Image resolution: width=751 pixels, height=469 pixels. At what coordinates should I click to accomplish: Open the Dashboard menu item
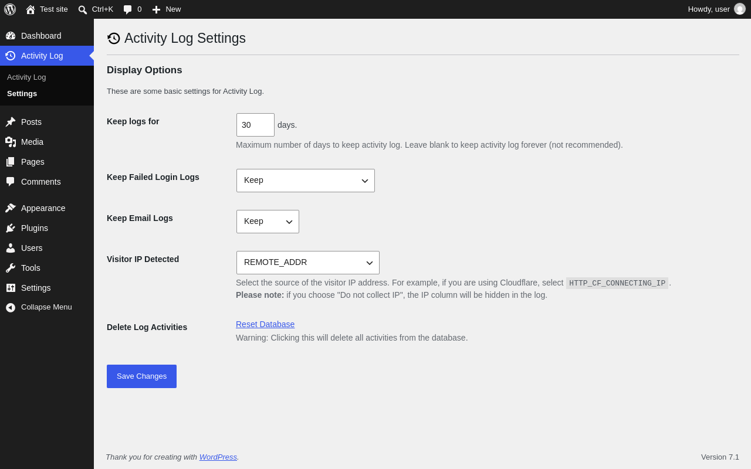(x=47, y=36)
